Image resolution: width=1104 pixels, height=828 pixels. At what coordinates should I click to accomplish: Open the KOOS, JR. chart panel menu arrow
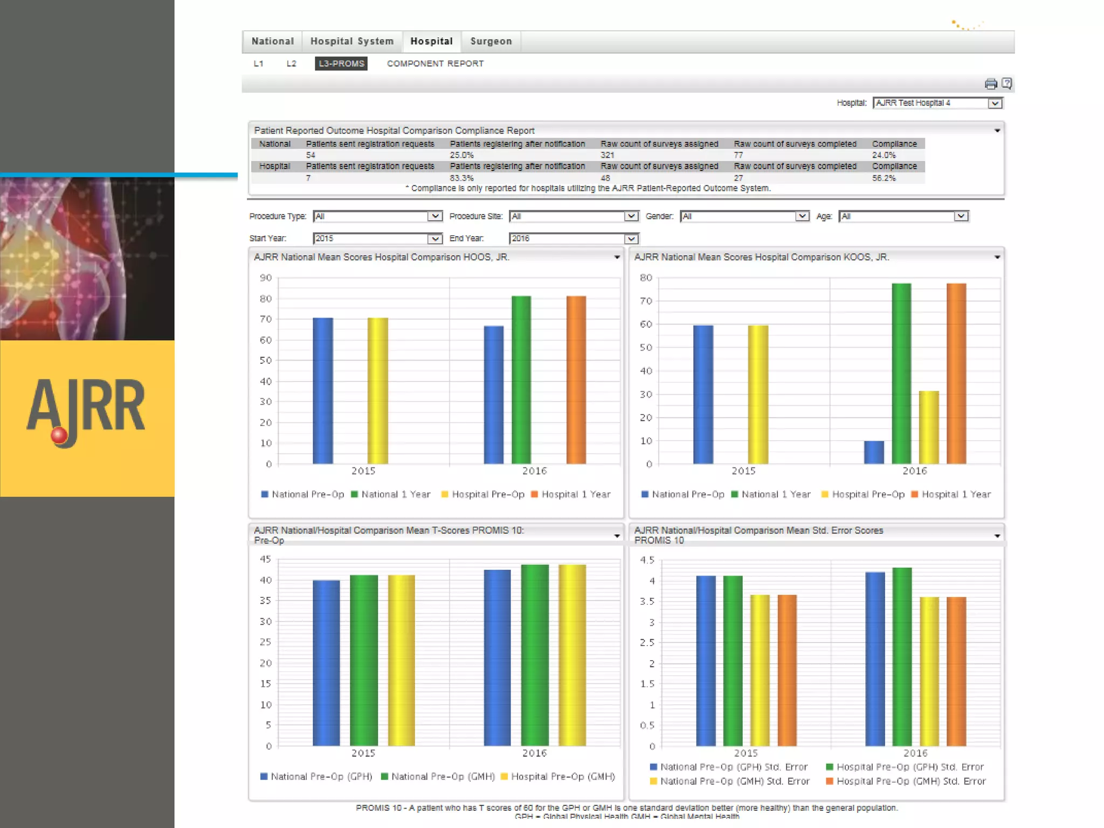tap(997, 258)
